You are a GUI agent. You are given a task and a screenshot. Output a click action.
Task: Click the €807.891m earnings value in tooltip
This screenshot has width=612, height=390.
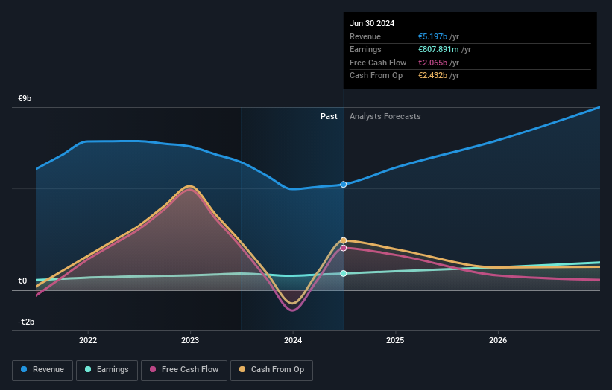(439, 49)
